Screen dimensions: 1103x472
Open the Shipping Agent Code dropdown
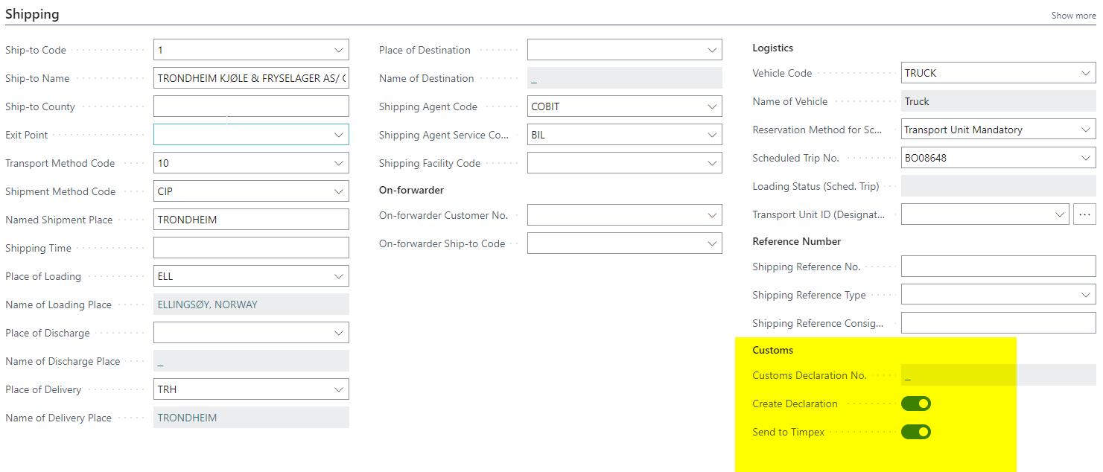click(x=712, y=106)
